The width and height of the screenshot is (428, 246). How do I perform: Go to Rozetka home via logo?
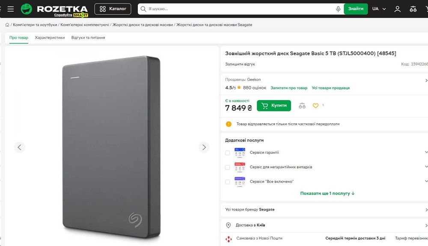54,9
